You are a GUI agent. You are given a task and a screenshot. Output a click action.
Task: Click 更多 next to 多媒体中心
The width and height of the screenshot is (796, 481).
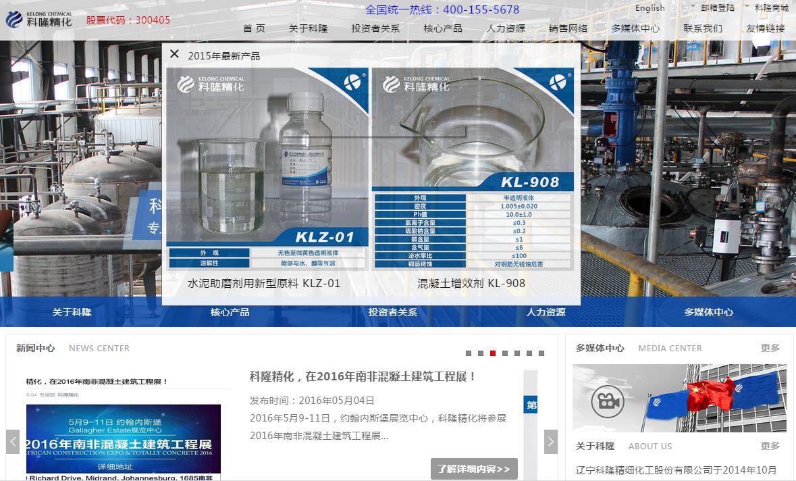click(770, 348)
